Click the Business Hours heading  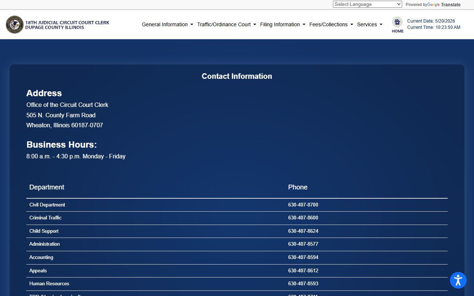[61, 145]
